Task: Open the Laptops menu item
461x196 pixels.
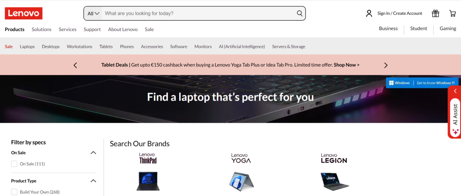Action: click(27, 46)
